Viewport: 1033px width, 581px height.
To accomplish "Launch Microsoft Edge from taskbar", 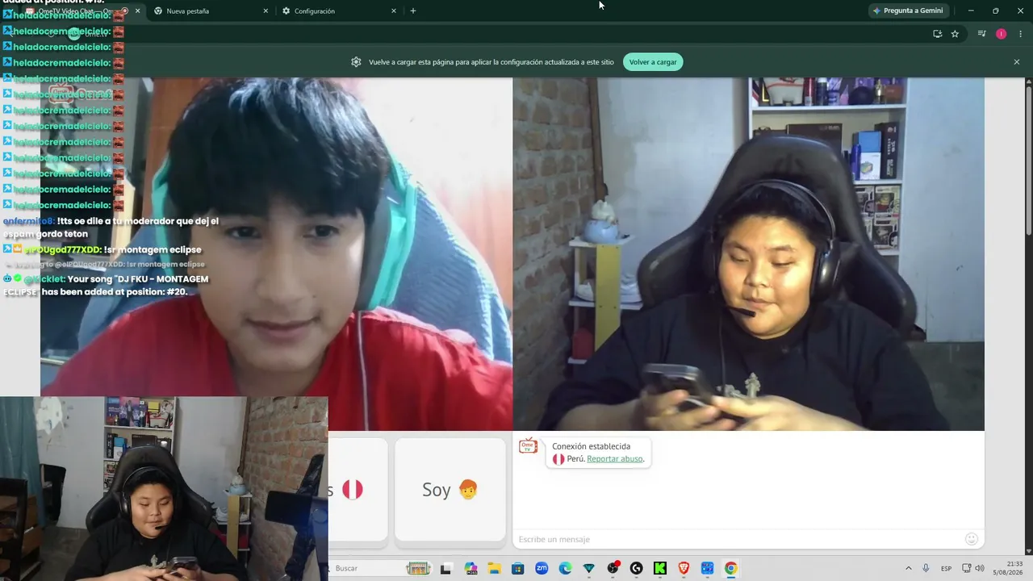I will tap(565, 569).
